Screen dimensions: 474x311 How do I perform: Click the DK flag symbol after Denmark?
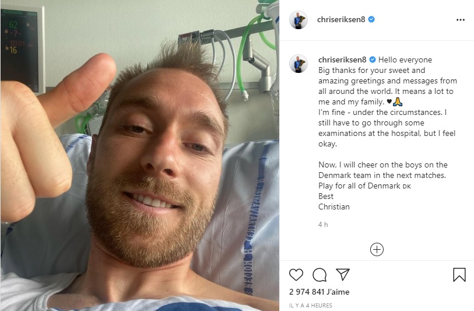point(406,186)
